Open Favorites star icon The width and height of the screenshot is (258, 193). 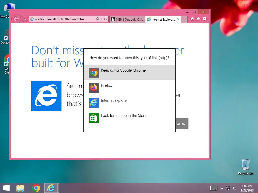(199, 19)
